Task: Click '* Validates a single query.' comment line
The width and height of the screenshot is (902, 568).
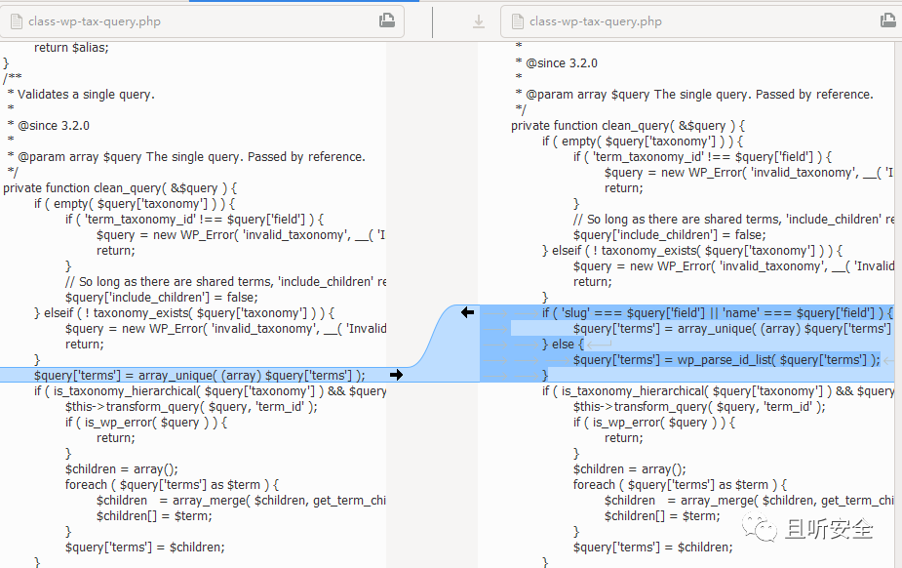Action: 81,95
